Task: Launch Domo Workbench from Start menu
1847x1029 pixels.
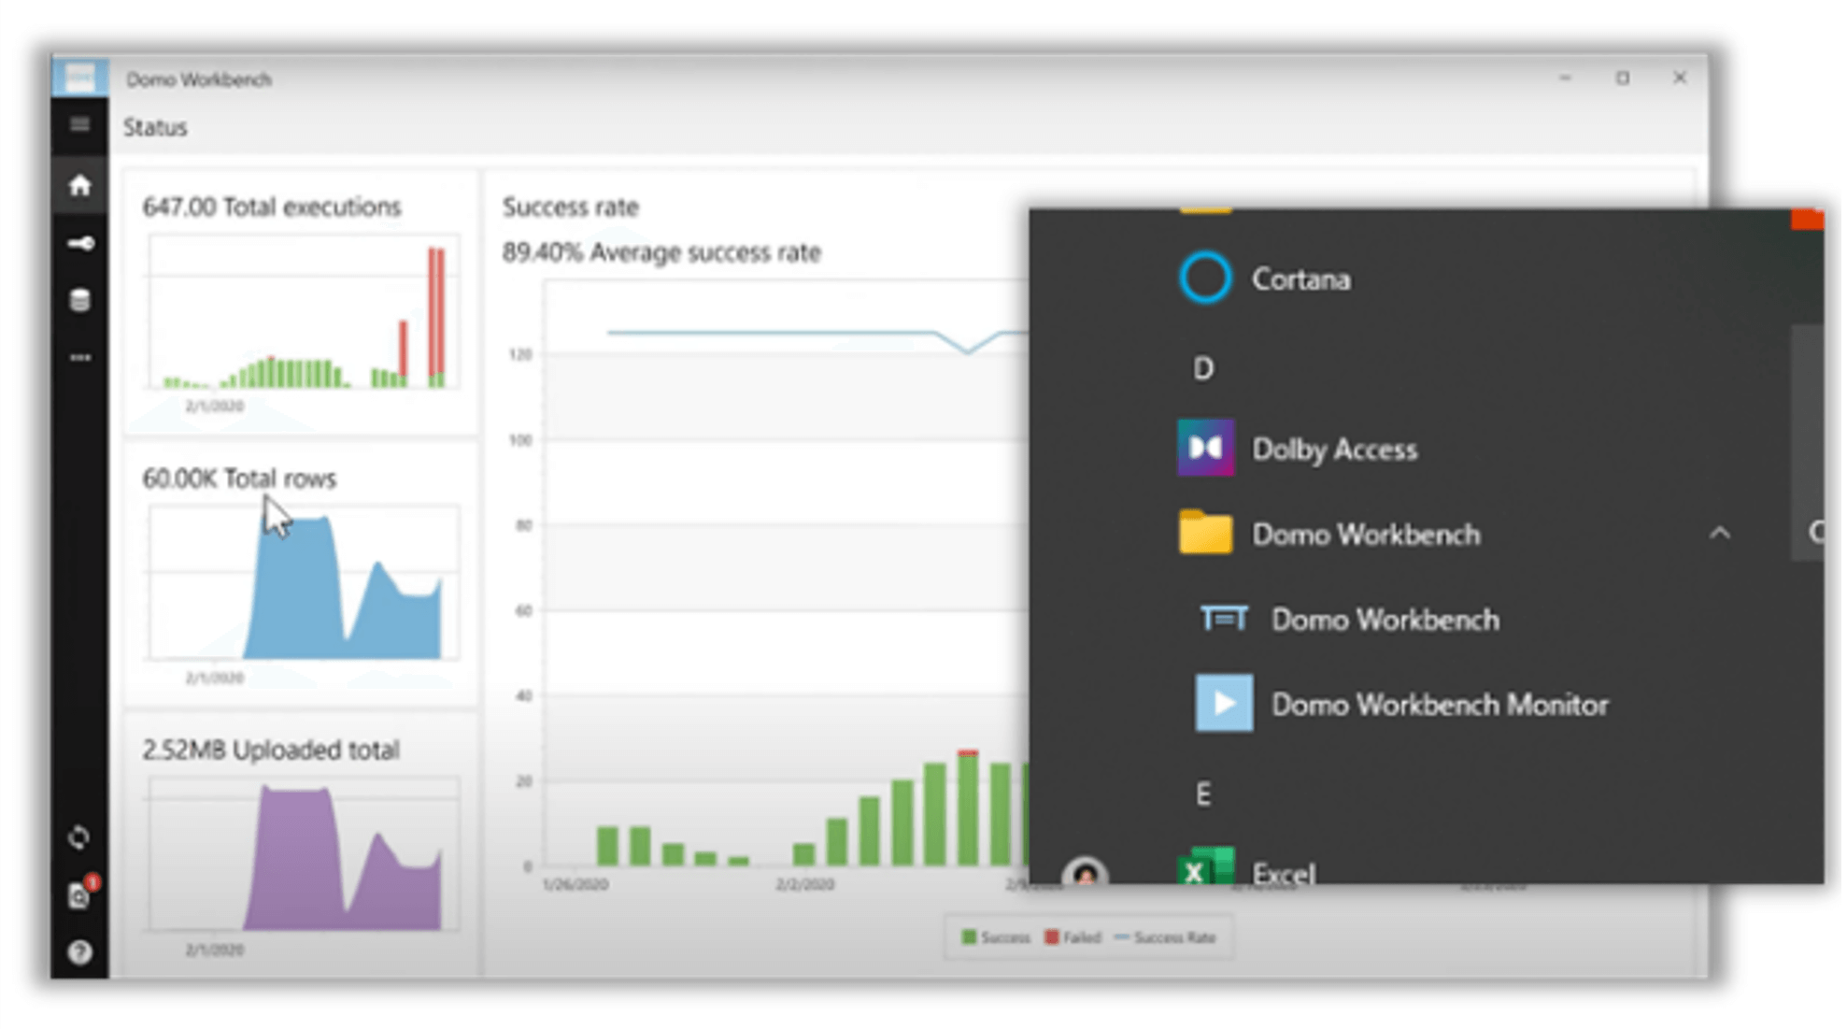Action: (x=1383, y=620)
